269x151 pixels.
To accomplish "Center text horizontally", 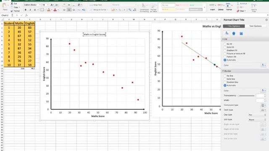I will [69, 10].
